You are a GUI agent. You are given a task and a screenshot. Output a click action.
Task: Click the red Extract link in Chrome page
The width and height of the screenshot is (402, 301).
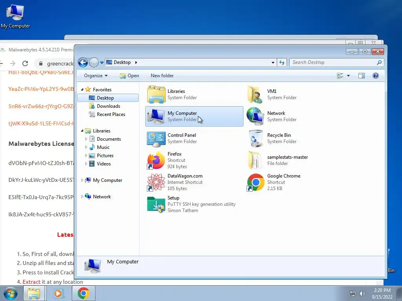pyautogui.click(x=31, y=282)
